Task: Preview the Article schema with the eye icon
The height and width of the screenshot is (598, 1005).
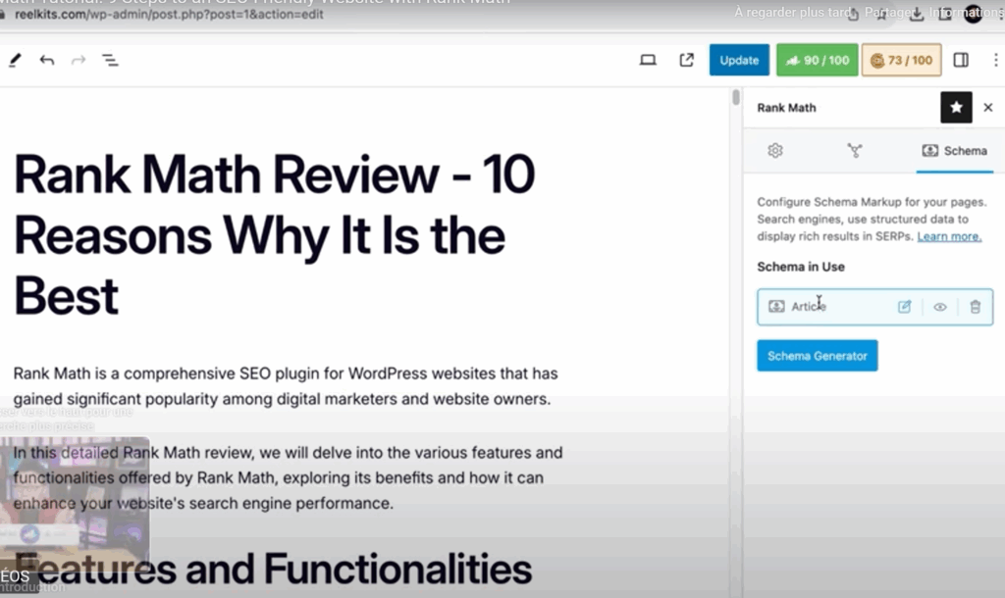Action: pyautogui.click(x=940, y=307)
